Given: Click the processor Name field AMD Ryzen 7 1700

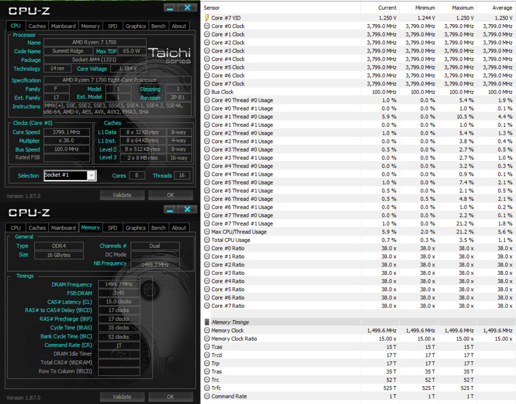Looking at the screenshot, I should 95,42.
